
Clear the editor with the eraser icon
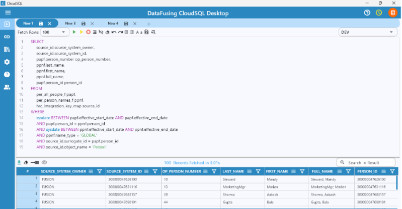pyautogui.click(x=108, y=32)
